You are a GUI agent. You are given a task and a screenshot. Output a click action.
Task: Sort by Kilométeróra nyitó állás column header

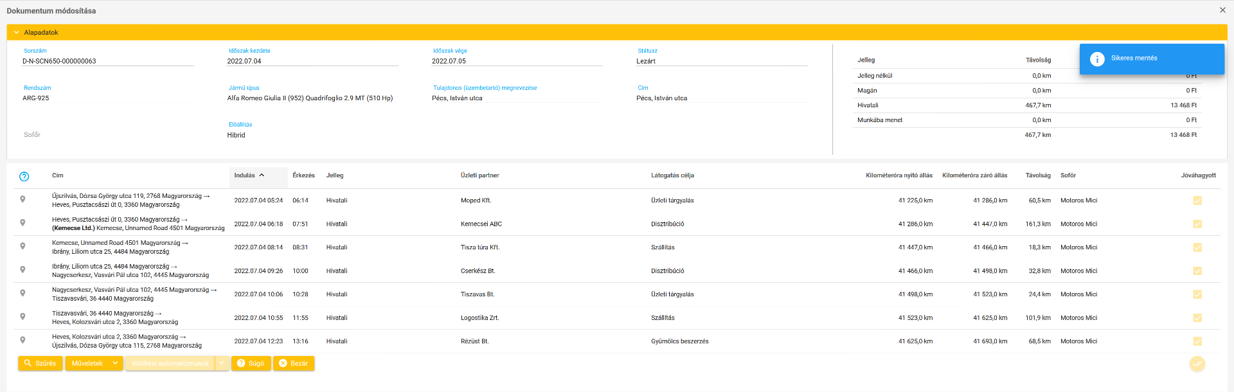click(899, 175)
